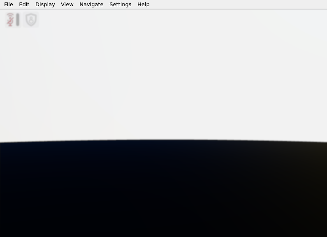Open the Settings menu
Screen dimensions: 327x237
tap(121, 5)
